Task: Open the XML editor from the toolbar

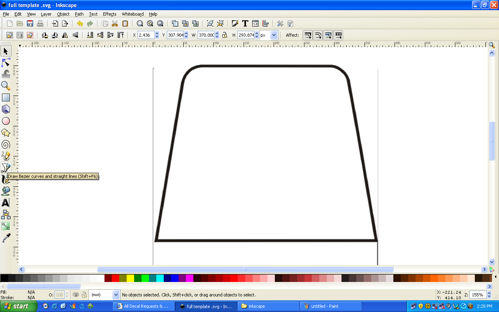Action: pyautogui.click(x=255, y=23)
